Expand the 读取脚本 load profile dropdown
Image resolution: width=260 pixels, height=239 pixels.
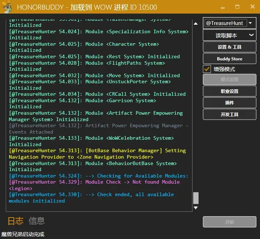coord(230,35)
